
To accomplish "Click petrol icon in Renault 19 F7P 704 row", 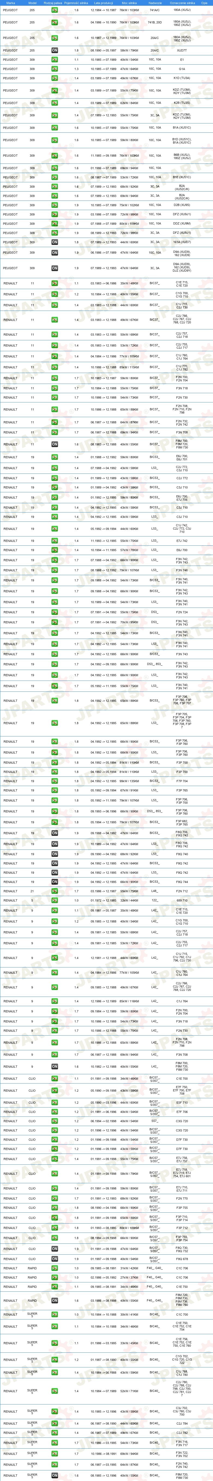I will [54, 781].
